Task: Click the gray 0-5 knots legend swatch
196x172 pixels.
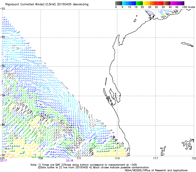Action: (119, 3)
